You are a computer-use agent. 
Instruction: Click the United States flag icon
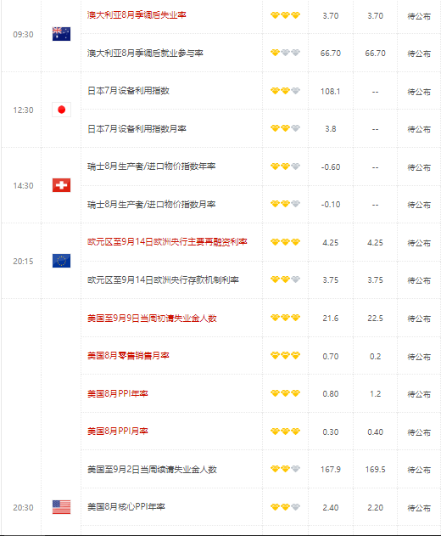61,507
